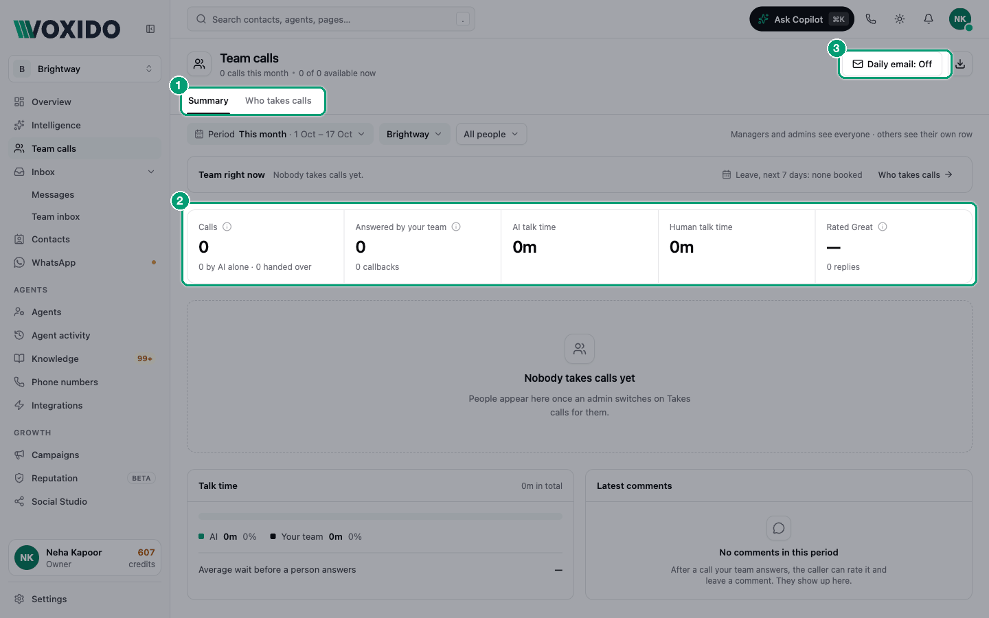Open Integrations page

85,405
